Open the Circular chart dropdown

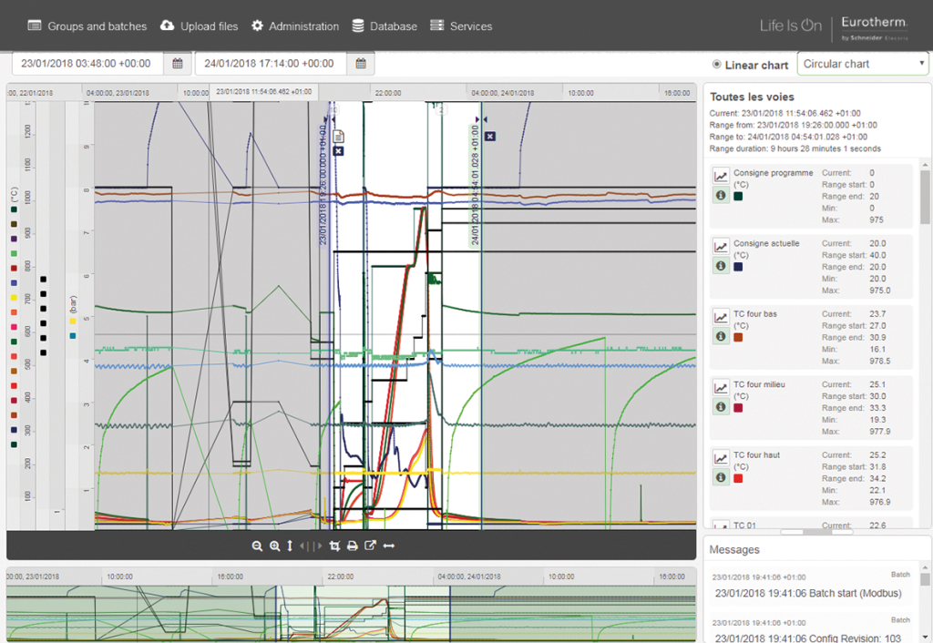coord(861,63)
